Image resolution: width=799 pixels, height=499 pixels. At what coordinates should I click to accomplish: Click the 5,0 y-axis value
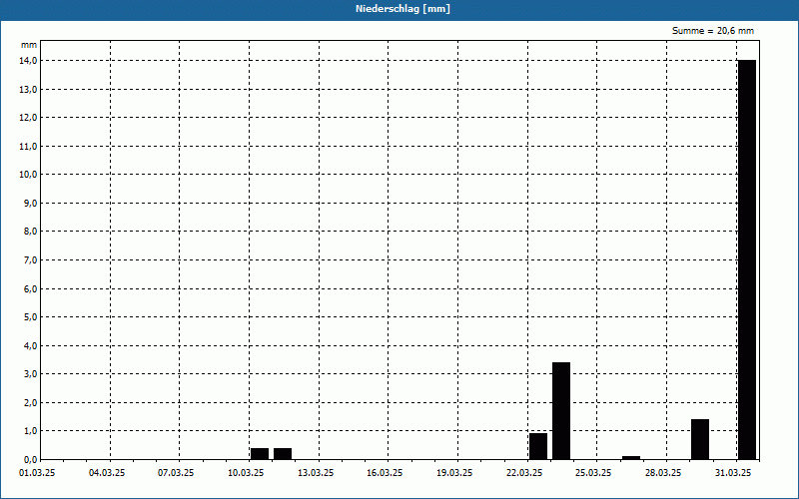tap(29, 317)
